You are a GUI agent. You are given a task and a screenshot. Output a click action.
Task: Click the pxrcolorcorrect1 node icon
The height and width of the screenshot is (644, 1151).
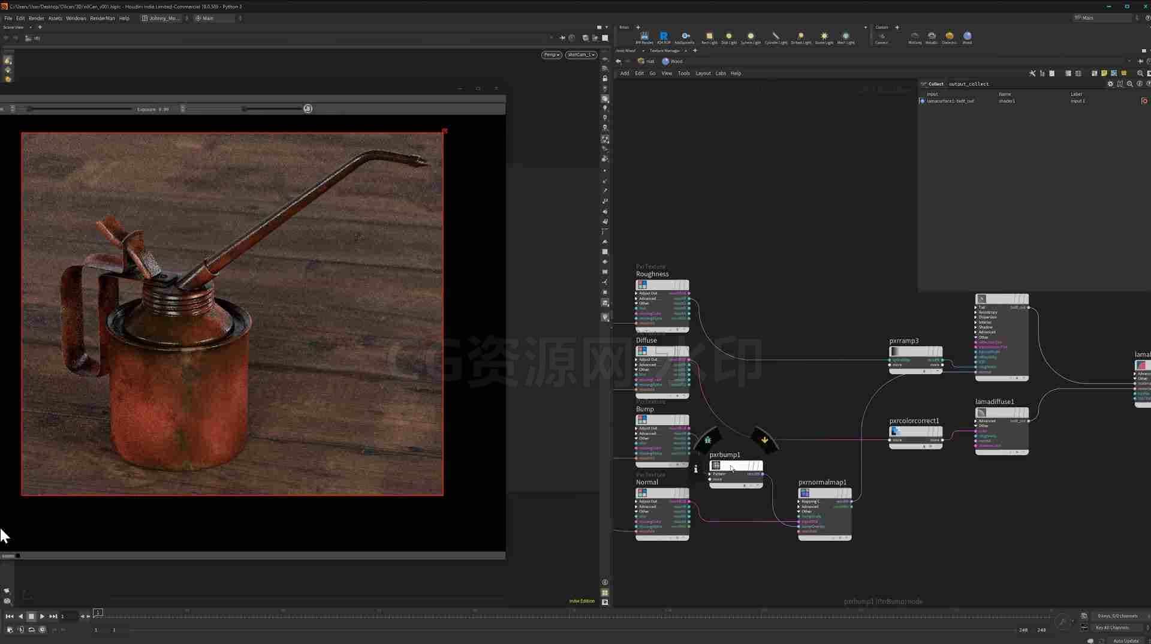(x=896, y=431)
